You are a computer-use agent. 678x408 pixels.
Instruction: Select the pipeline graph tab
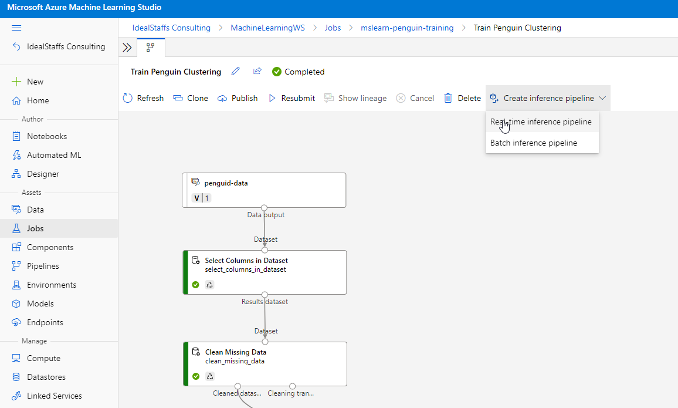(x=151, y=48)
